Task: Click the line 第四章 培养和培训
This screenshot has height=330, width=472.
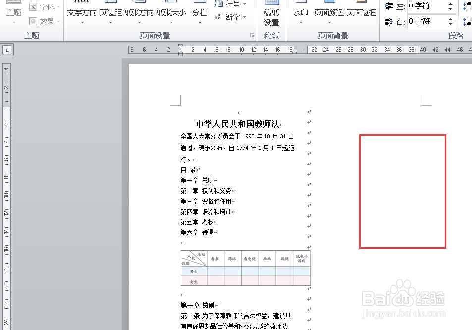Action: (x=206, y=212)
